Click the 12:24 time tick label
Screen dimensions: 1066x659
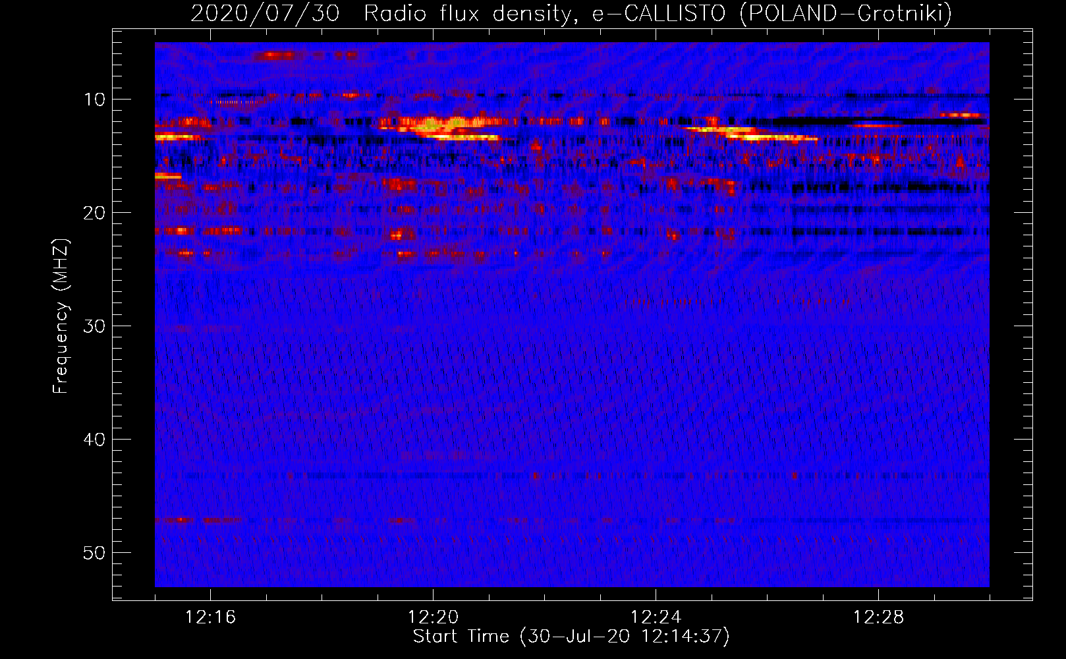[656, 617]
